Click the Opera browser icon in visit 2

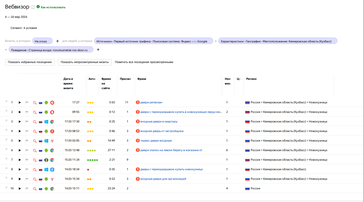pos(52,112)
